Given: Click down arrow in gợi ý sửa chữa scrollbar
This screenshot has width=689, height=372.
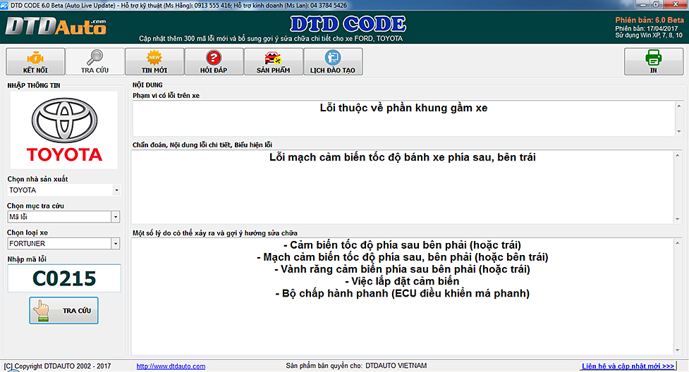Looking at the screenshot, I should point(678,350).
